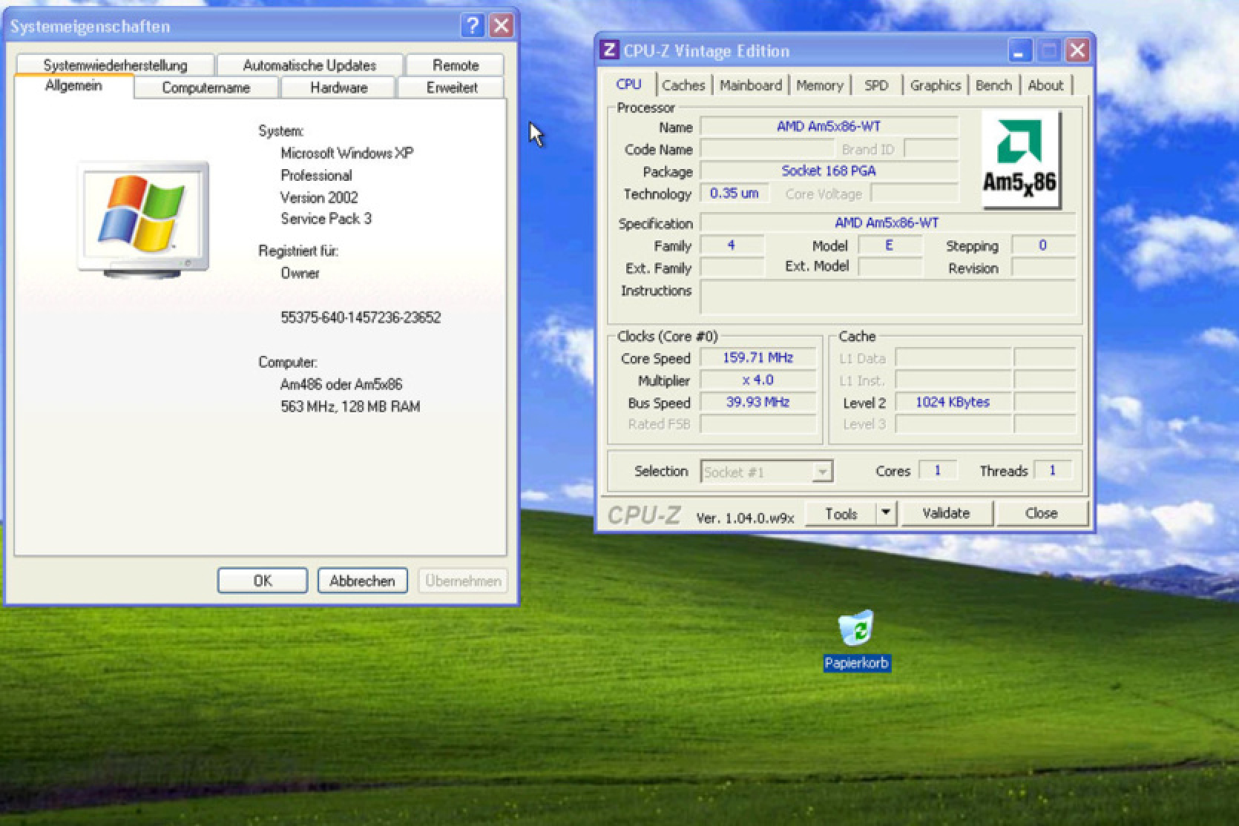
Task: Click the help question mark in Systemeigenschaften
Action: [x=472, y=26]
